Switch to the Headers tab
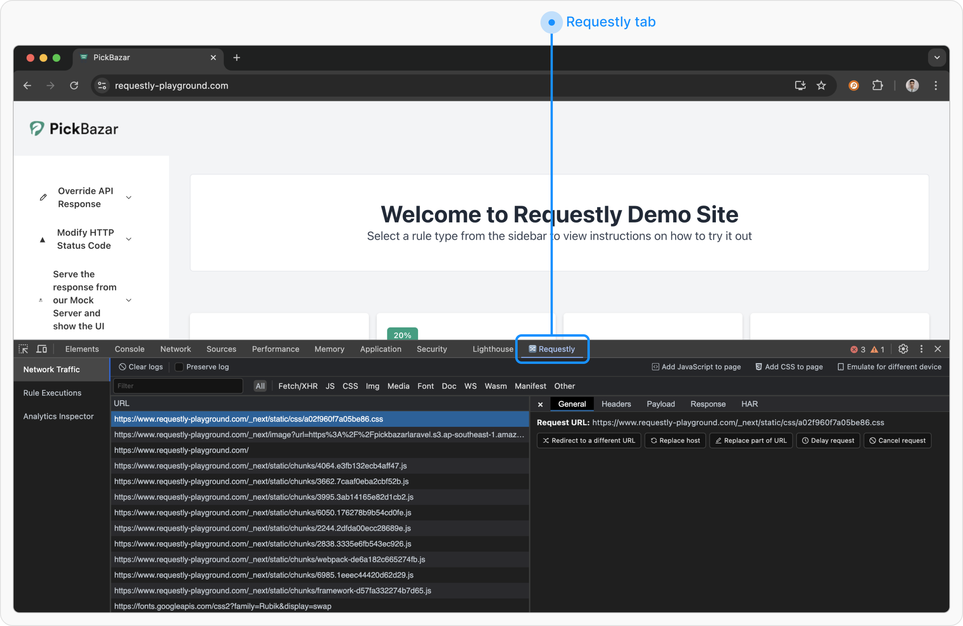Viewport: 963px width, 626px height. (x=616, y=404)
